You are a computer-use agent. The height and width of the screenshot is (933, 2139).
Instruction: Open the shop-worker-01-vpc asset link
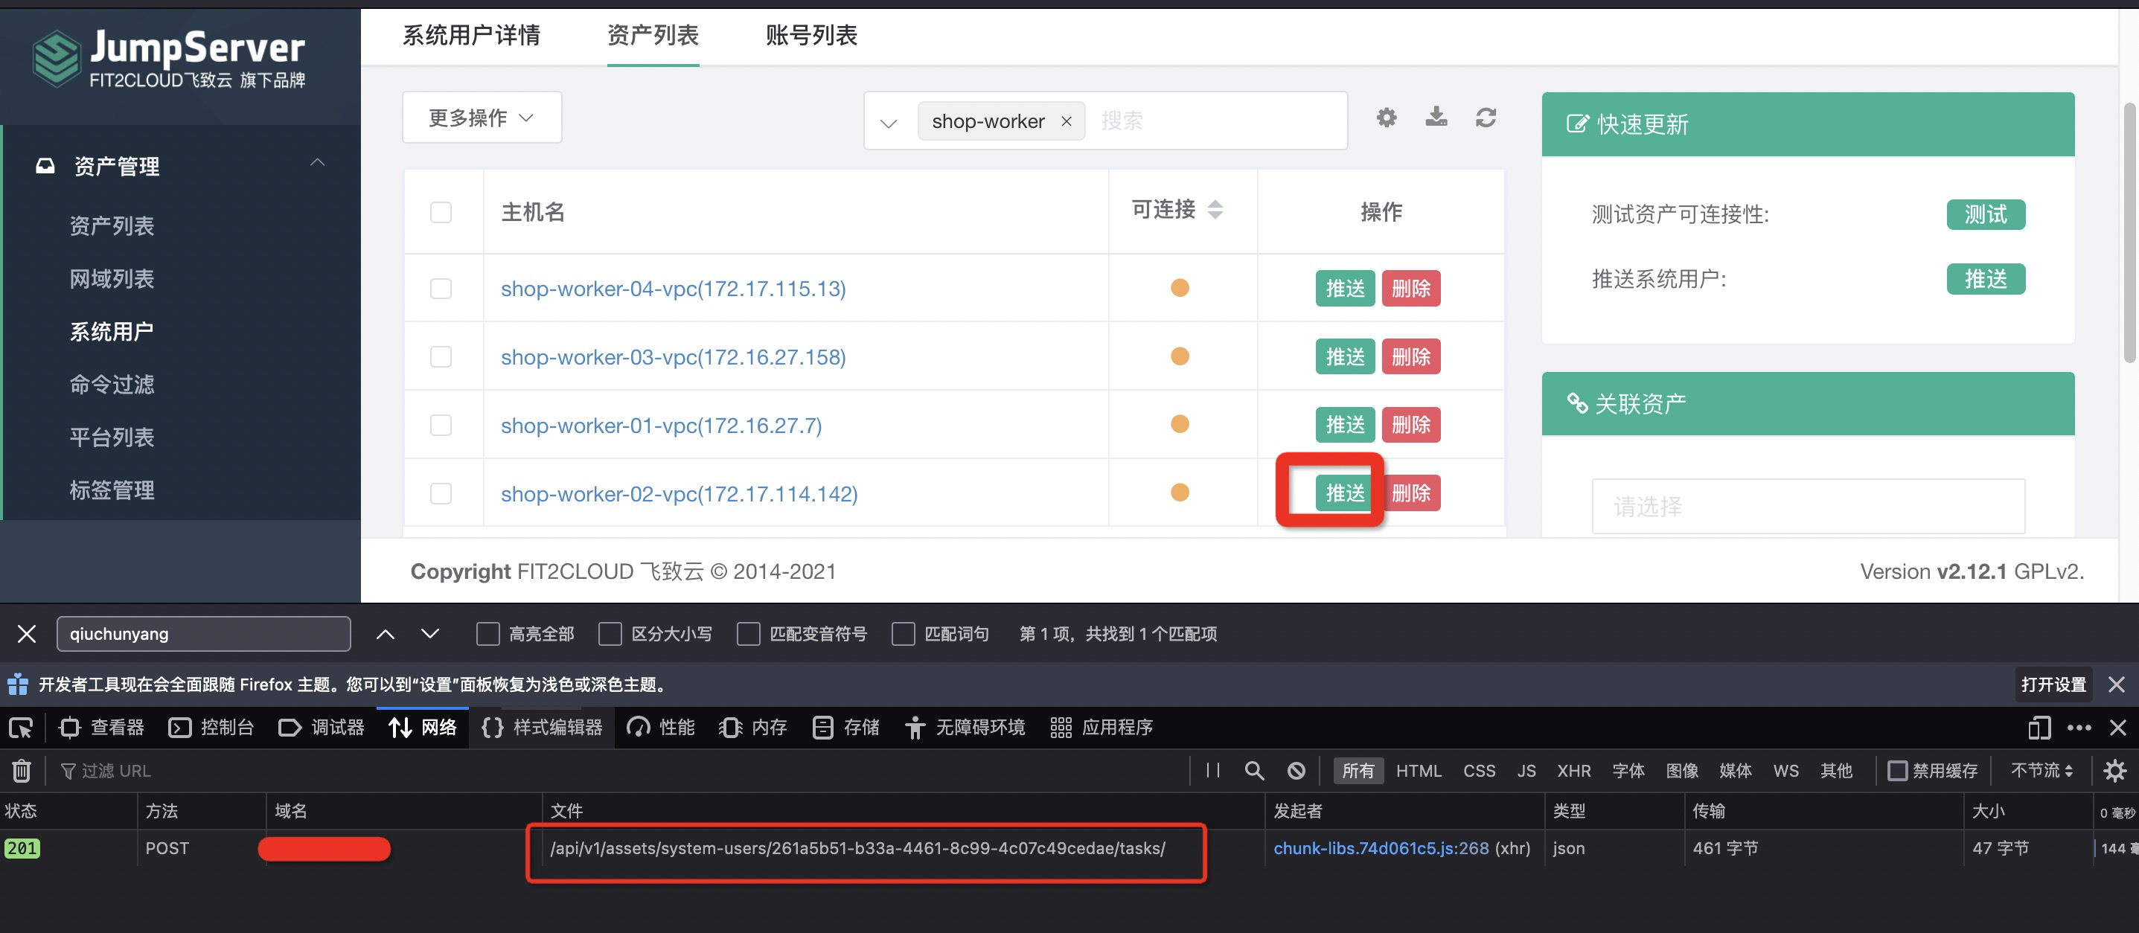[x=661, y=425]
